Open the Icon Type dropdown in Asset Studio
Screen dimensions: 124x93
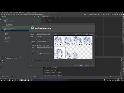click(45, 34)
